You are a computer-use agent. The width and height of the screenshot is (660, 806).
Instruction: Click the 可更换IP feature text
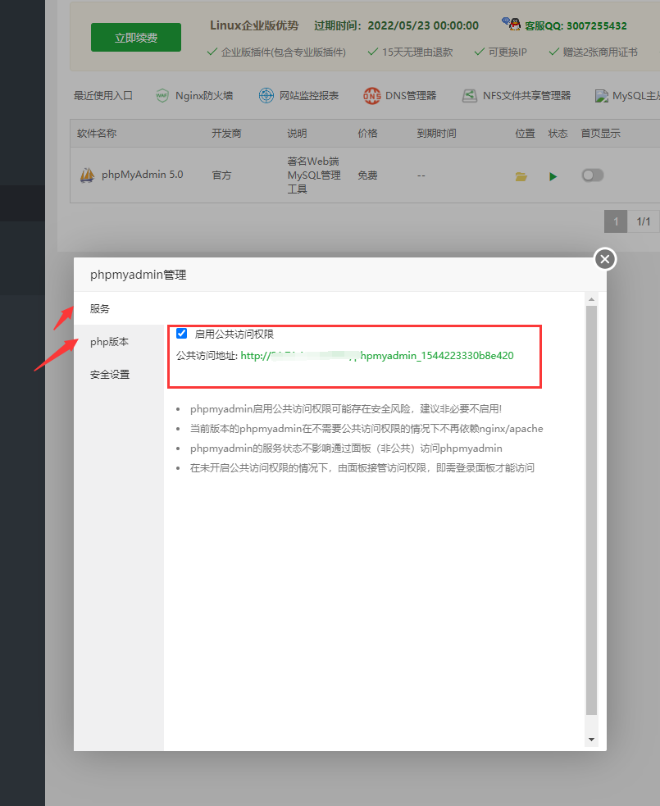(x=508, y=52)
